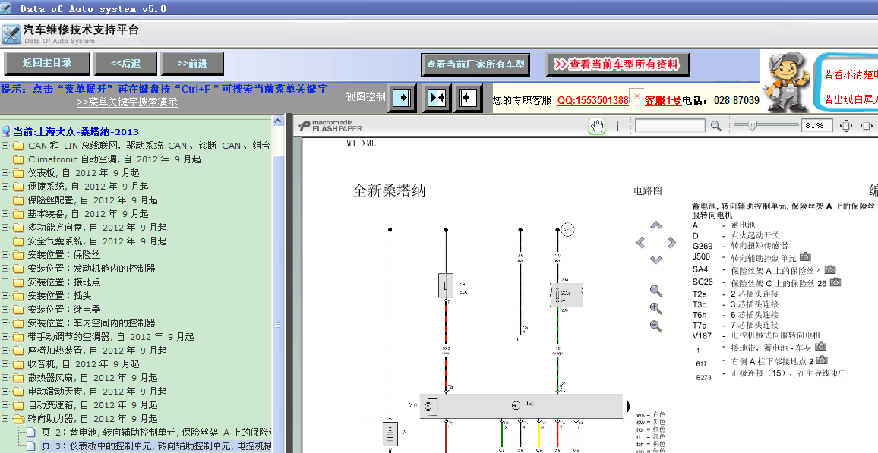The width and height of the screenshot is (878, 453).
Task: Click QQ:1553501388 customer service link
Action: pyautogui.click(x=593, y=100)
